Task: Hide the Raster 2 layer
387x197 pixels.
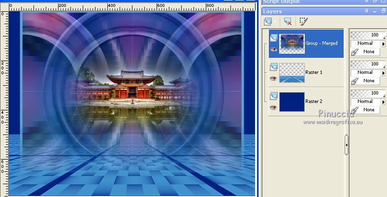Action: [273, 108]
